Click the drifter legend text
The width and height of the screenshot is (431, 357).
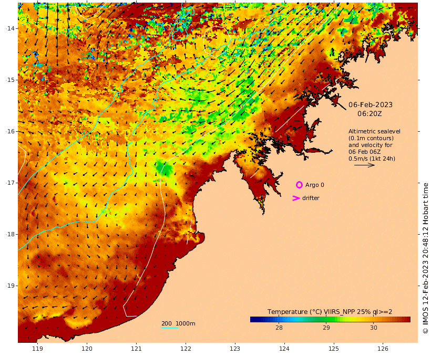[311, 198]
